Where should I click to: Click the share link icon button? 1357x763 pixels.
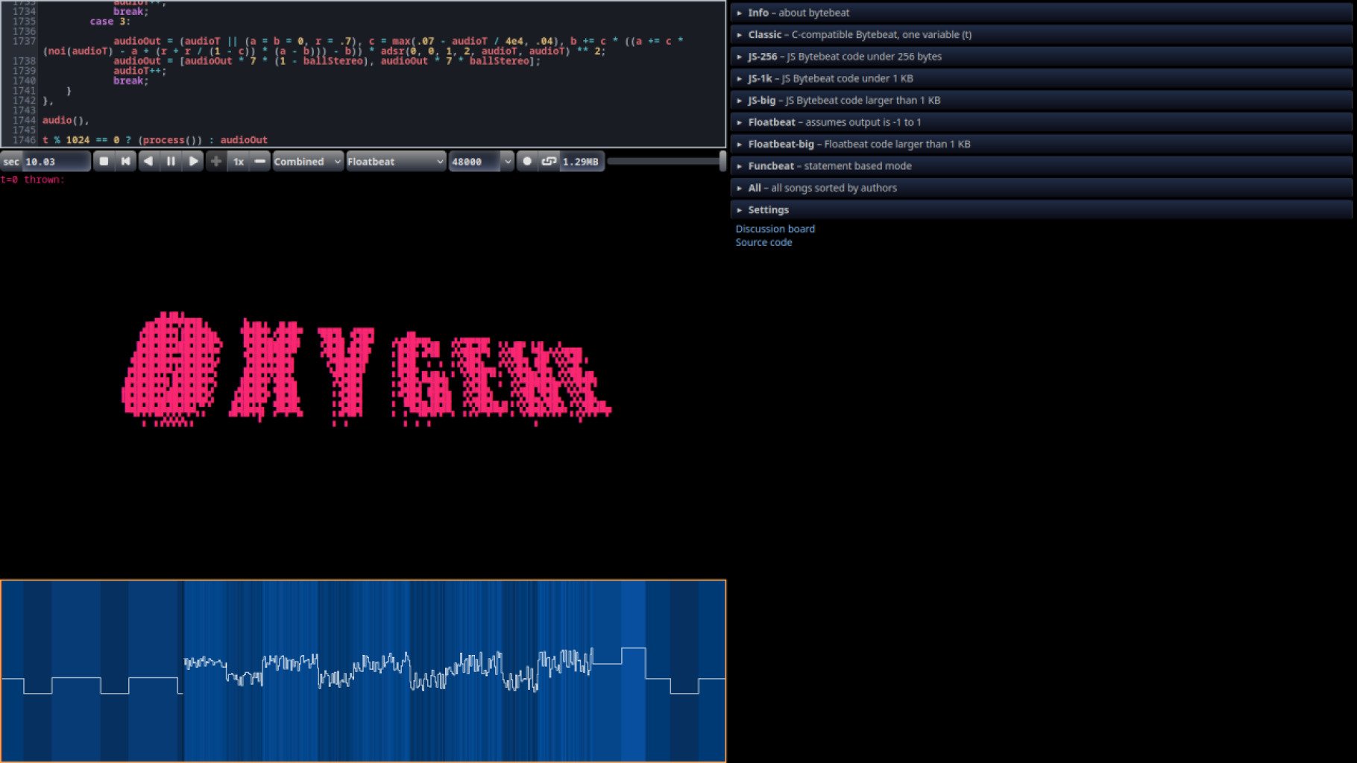tap(549, 161)
